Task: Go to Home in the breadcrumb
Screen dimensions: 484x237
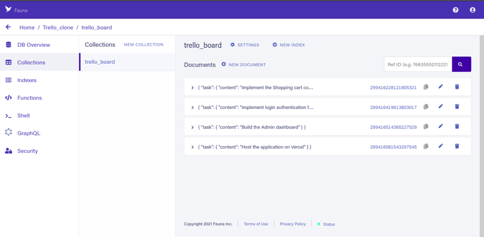Action: (x=27, y=27)
